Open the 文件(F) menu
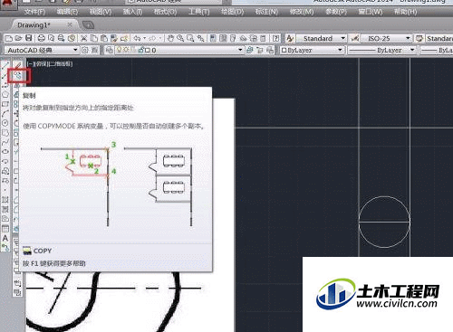 34,12
